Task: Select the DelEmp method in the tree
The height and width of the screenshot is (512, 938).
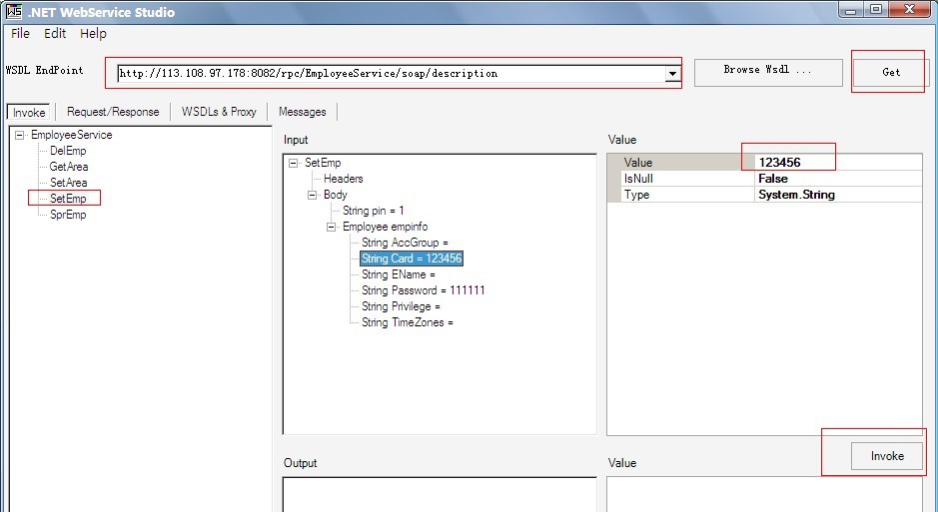Action: click(68, 151)
